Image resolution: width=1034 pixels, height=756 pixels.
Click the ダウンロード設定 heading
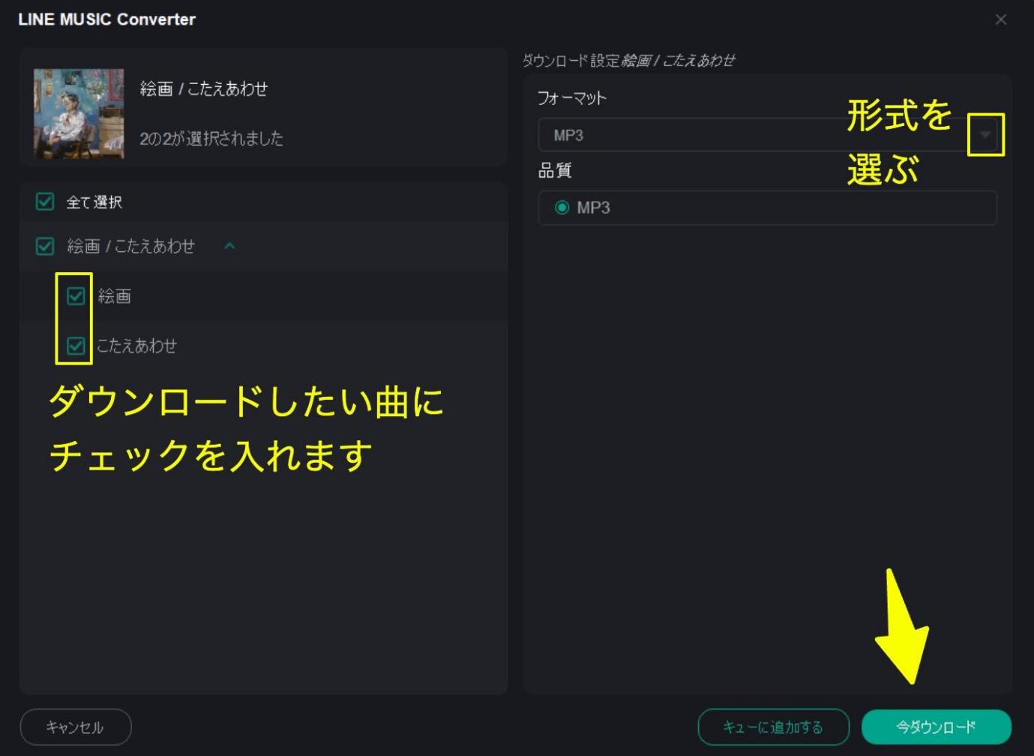(628, 61)
